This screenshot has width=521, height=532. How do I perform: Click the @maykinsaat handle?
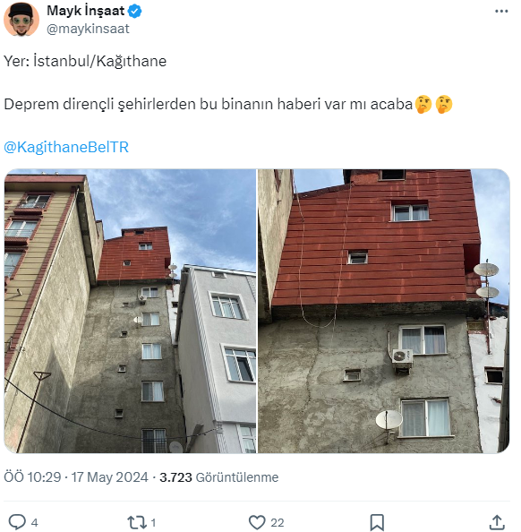pos(88,29)
